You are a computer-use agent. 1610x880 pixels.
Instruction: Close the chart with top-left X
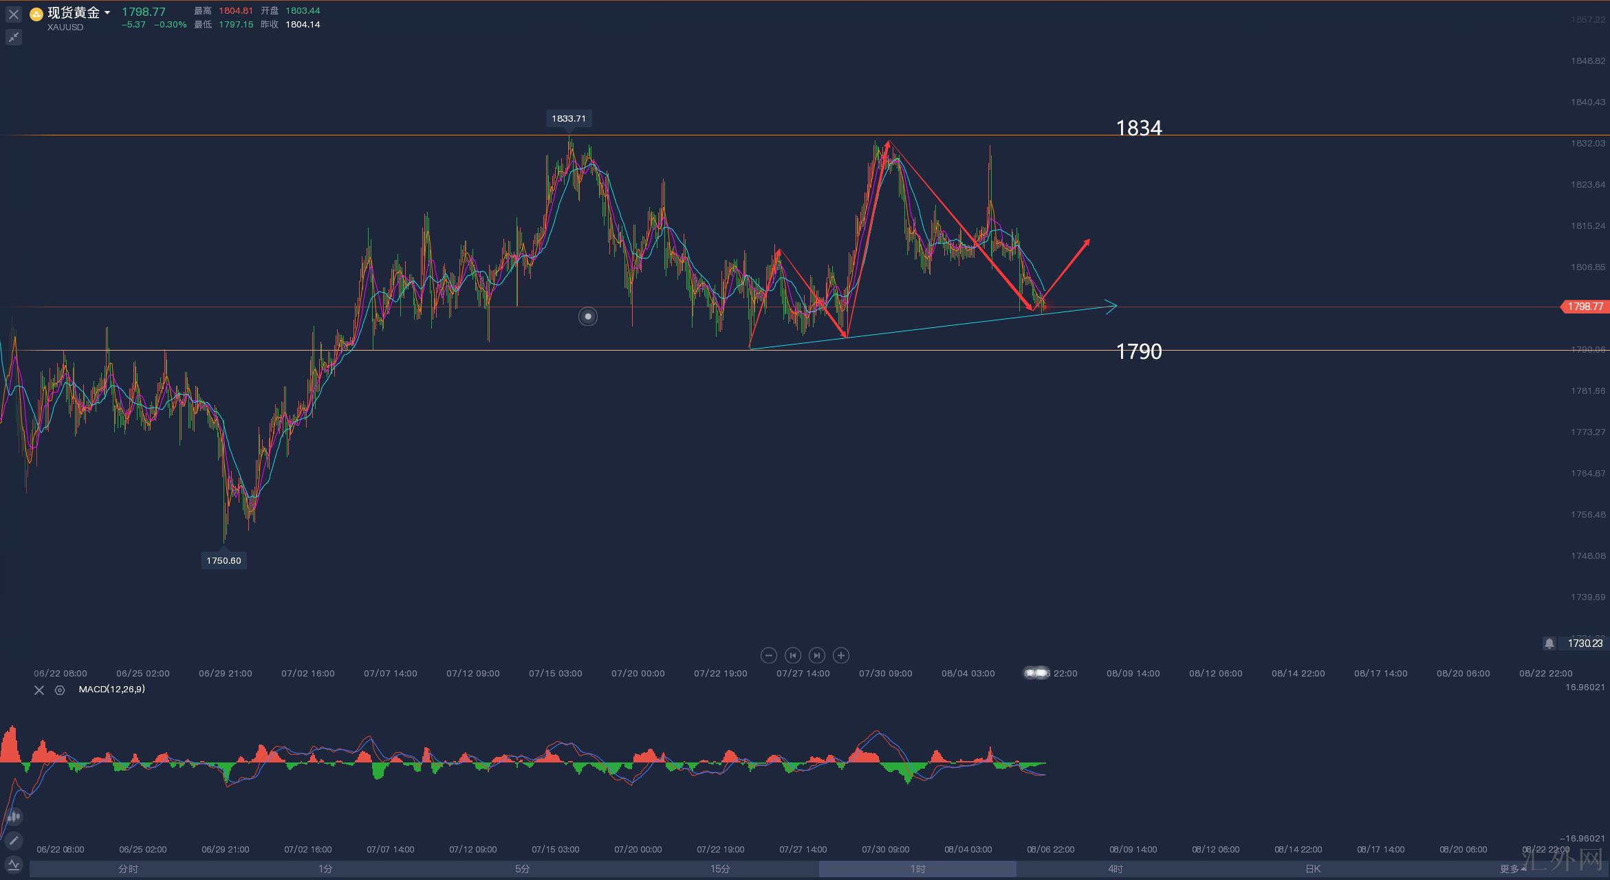coord(13,14)
